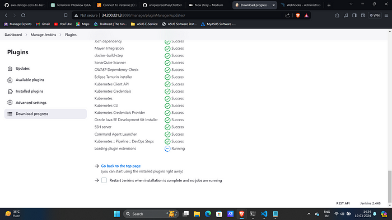The height and width of the screenshot is (220, 392).
Task: Click the bookmark page icon
Action: coord(66,16)
